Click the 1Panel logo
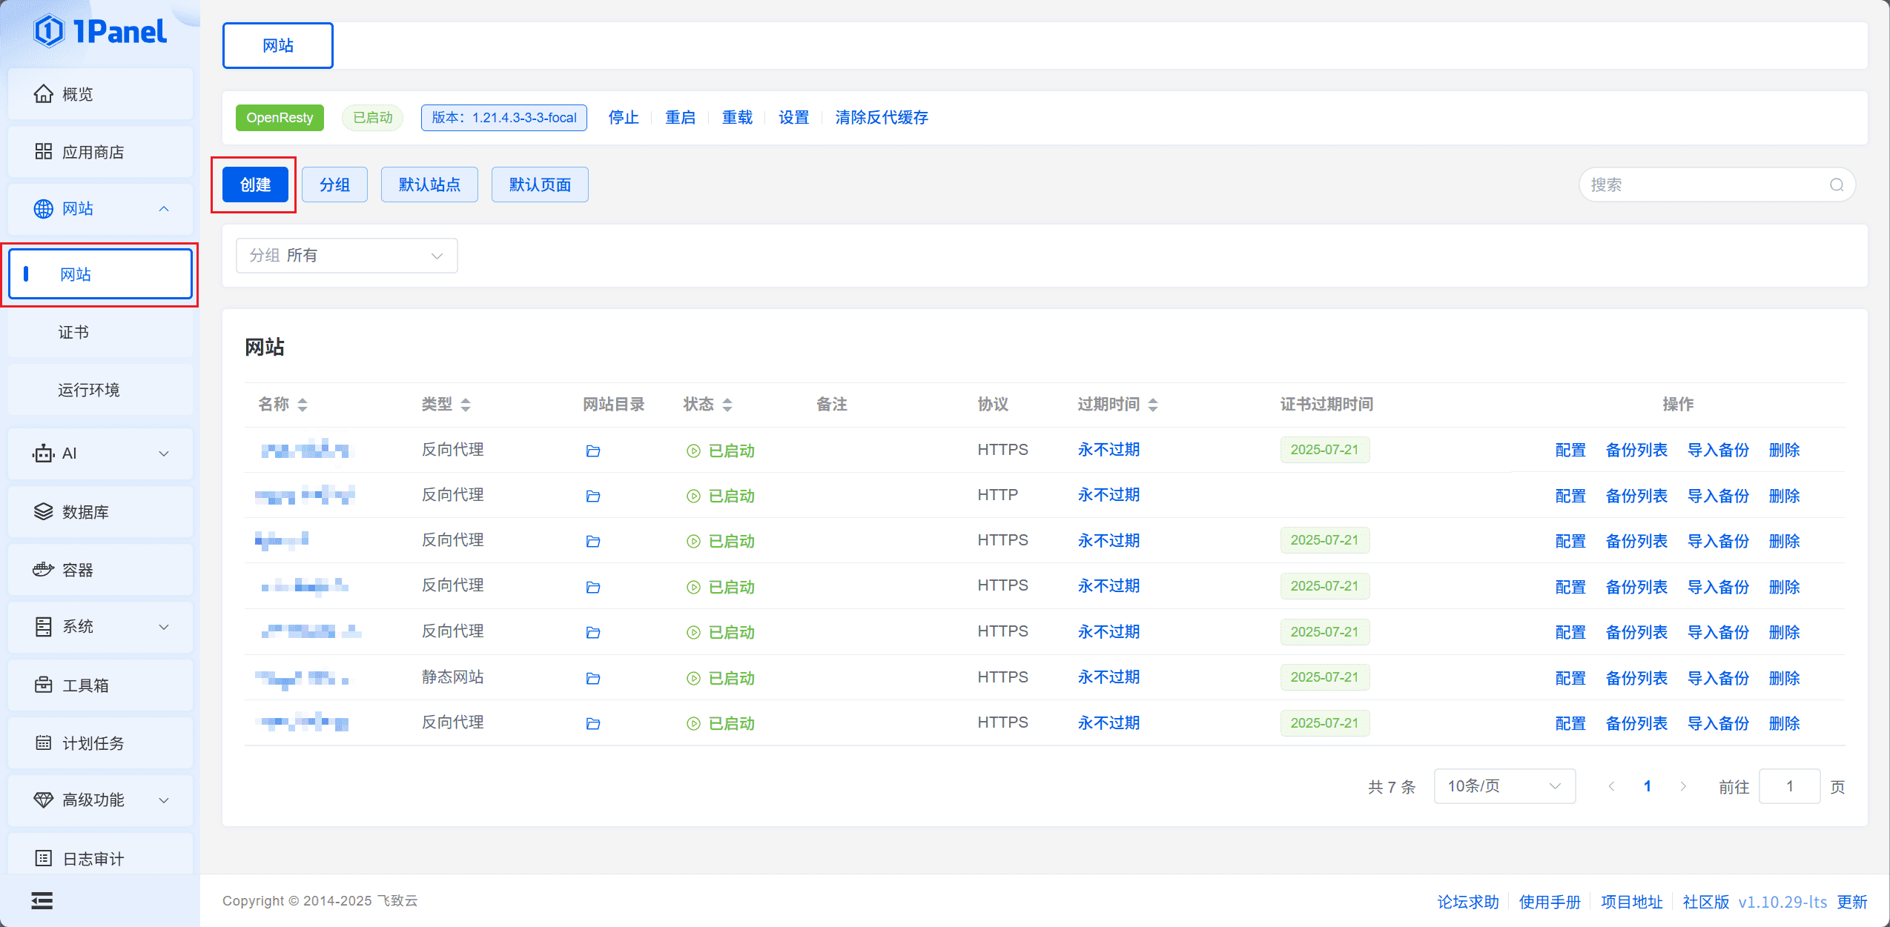Viewport: 1890px width, 927px height. point(100,32)
